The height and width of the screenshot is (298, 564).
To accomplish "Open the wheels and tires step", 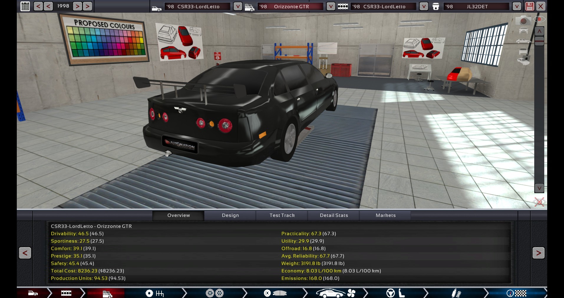I will 215,293.
